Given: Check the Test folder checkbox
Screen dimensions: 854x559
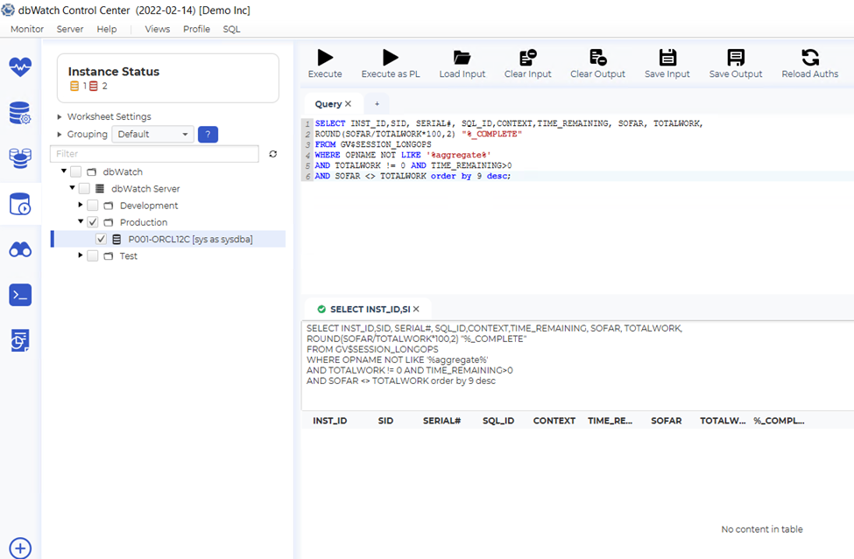Looking at the screenshot, I should [93, 256].
